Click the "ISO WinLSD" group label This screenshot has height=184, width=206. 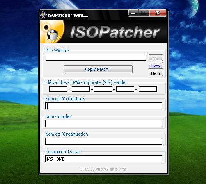point(57,50)
